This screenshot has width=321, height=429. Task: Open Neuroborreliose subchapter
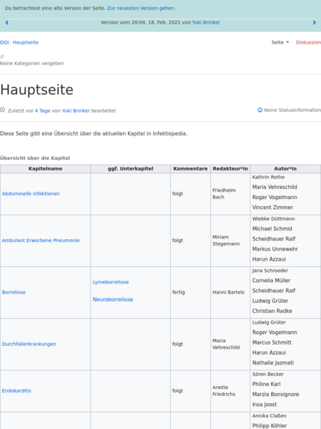(x=113, y=299)
